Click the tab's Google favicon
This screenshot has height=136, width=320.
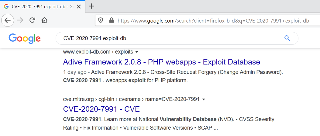click(6, 6)
